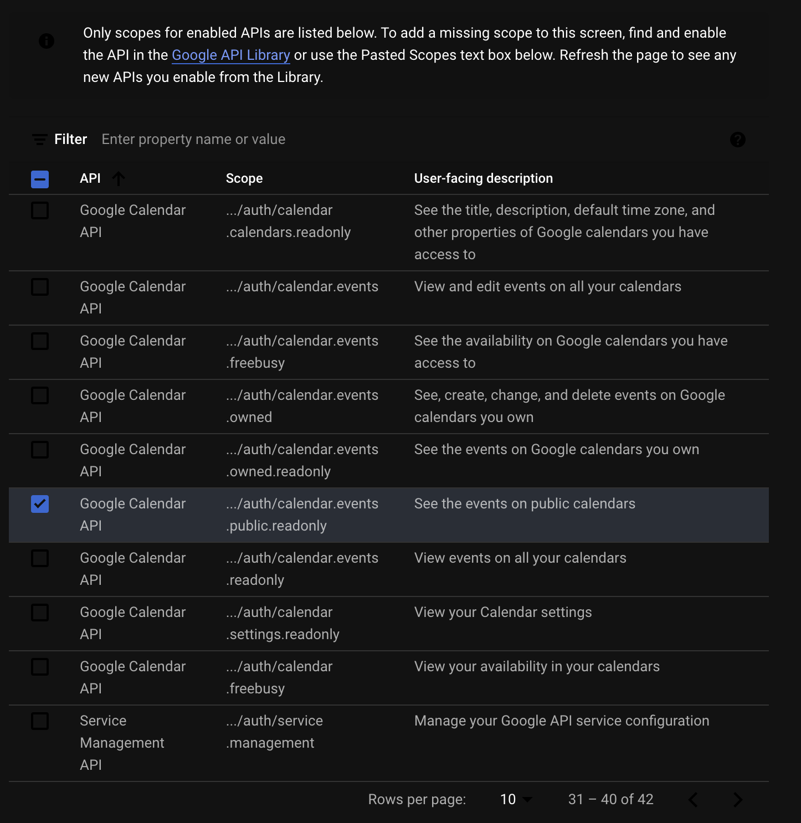The width and height of the screenshot is (801, 823).
Task: Click 'View and edit events on all your calendars'
Action: pyautogui.click(x=548, y=286)
